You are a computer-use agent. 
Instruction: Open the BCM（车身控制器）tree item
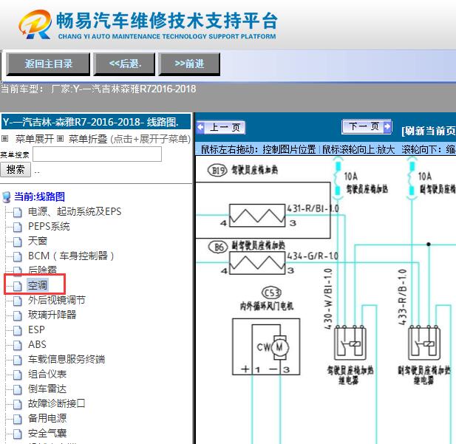coord(71,256)
